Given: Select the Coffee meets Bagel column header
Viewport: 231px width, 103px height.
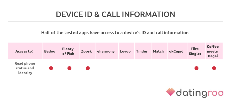Looking at the screenshot, I should point(214,51).
